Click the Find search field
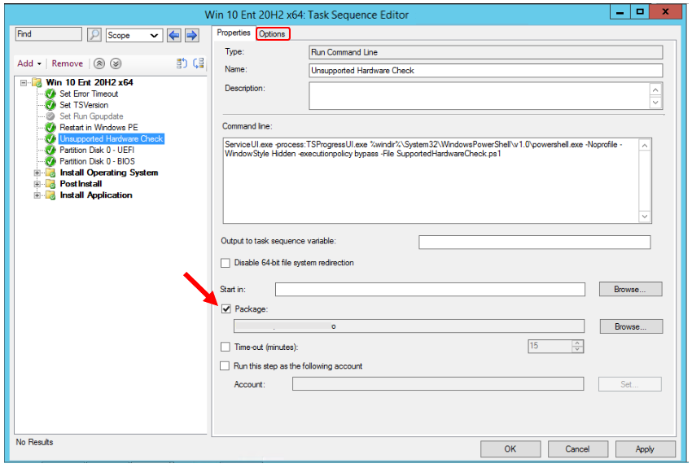This screenshot has width=692, height=468. click(x=49, y=34)
